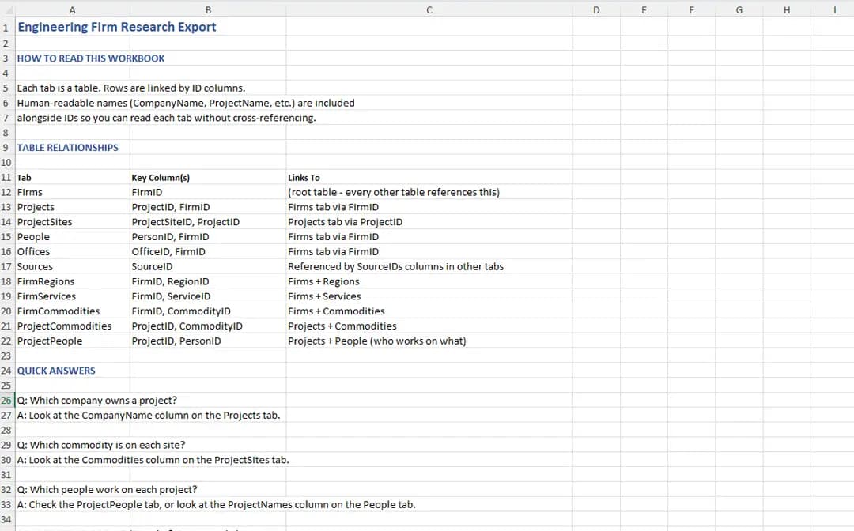This screenshot has height=531, width=854.
Task: Select row 1 header
Action: [x=6, y=26]
